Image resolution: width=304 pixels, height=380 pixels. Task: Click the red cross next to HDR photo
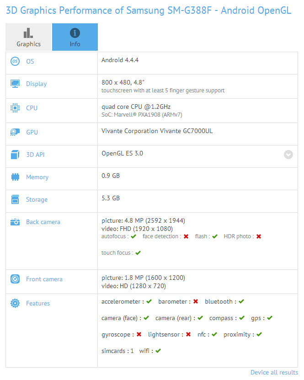(x=259, y=236)
